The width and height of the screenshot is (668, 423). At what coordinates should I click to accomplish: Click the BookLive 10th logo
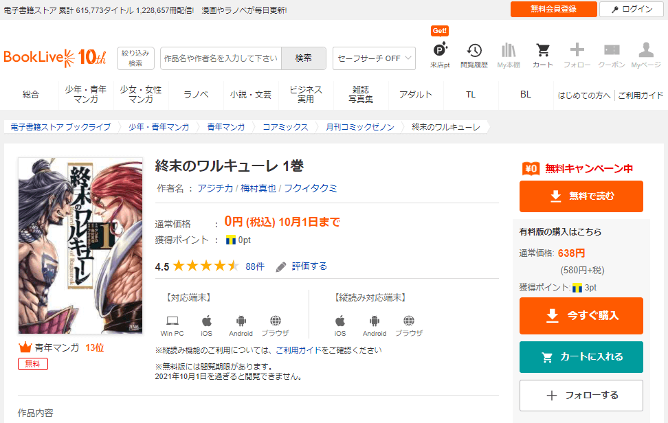pos(55,58)
